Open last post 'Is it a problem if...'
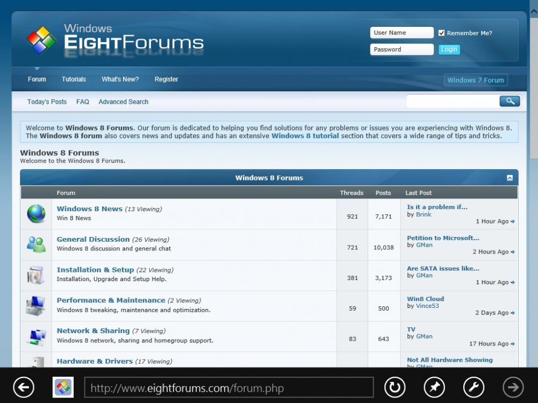Screen dimensions: 538x403 [437, 207]
